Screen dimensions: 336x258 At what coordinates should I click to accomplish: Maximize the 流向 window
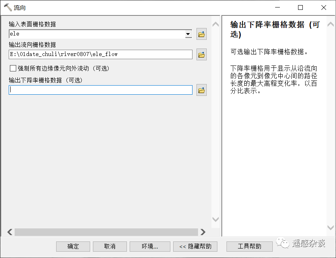(300, 7)
